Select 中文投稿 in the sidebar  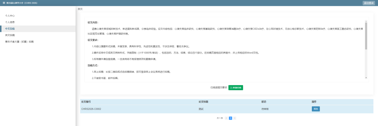38,29
